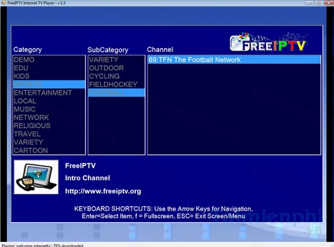The height and width of the screenshot is (247, 334).
Task: Choose the CYCLING subcategory
Action: coord(117,76)
